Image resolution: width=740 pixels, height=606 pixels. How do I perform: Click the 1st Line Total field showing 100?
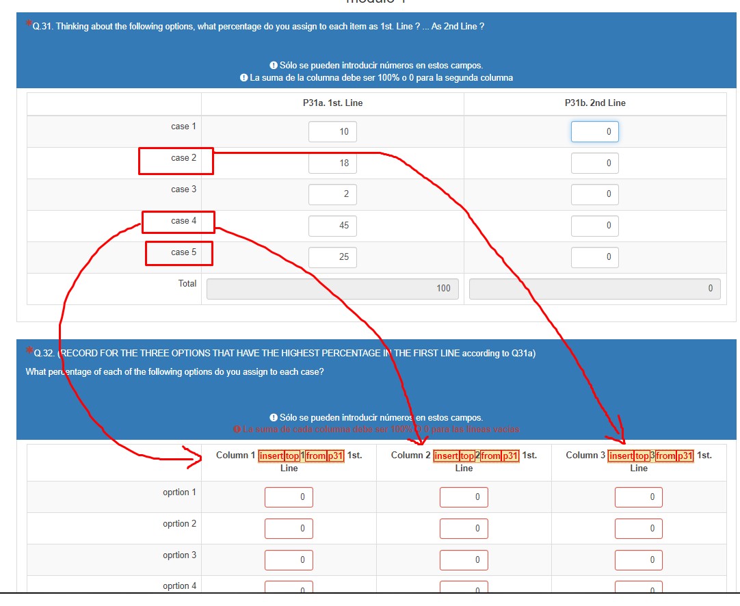[332, 289]
